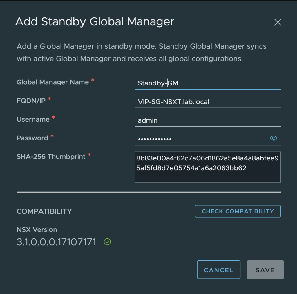Click the green compatibility check icon
The width and height of the screenshot is (297, 294).
click(x=107, y=242)
